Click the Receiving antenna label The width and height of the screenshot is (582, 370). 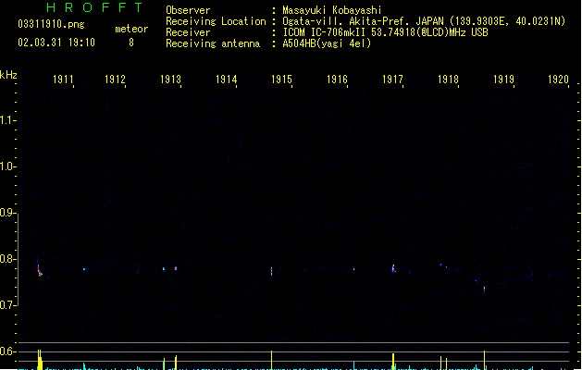(213, 43)
